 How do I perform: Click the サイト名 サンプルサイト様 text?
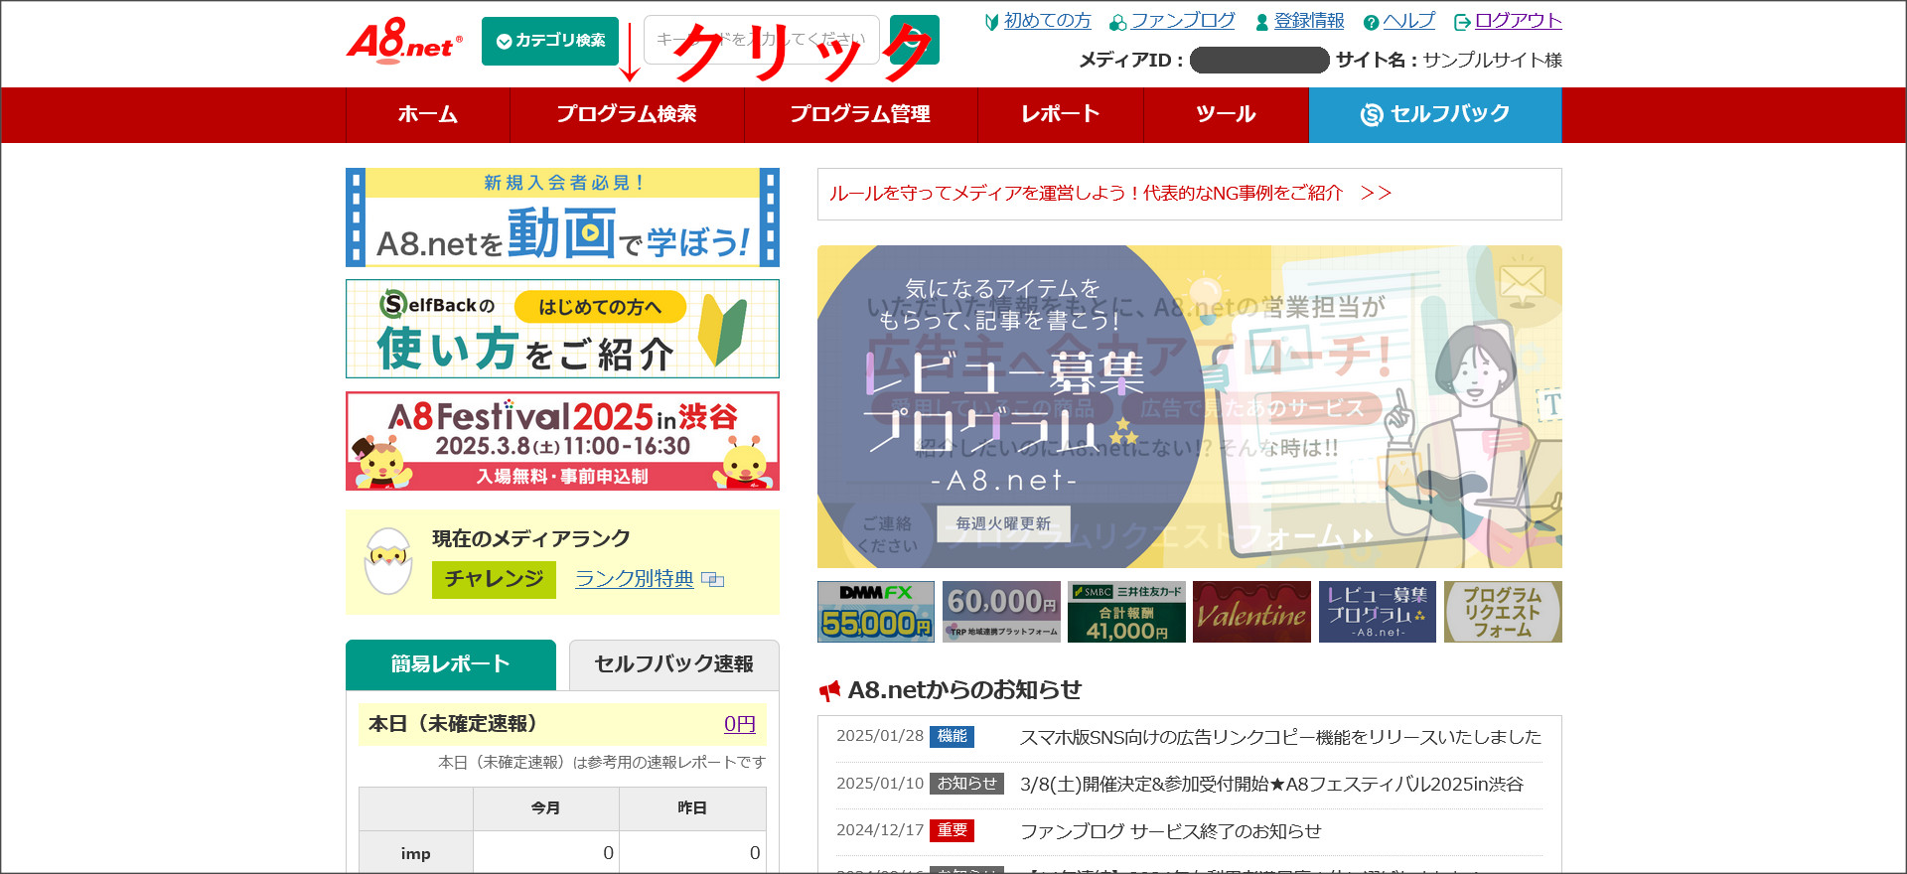1449,61
